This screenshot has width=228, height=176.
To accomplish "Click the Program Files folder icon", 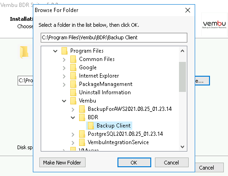I will (x=64, y=51).
